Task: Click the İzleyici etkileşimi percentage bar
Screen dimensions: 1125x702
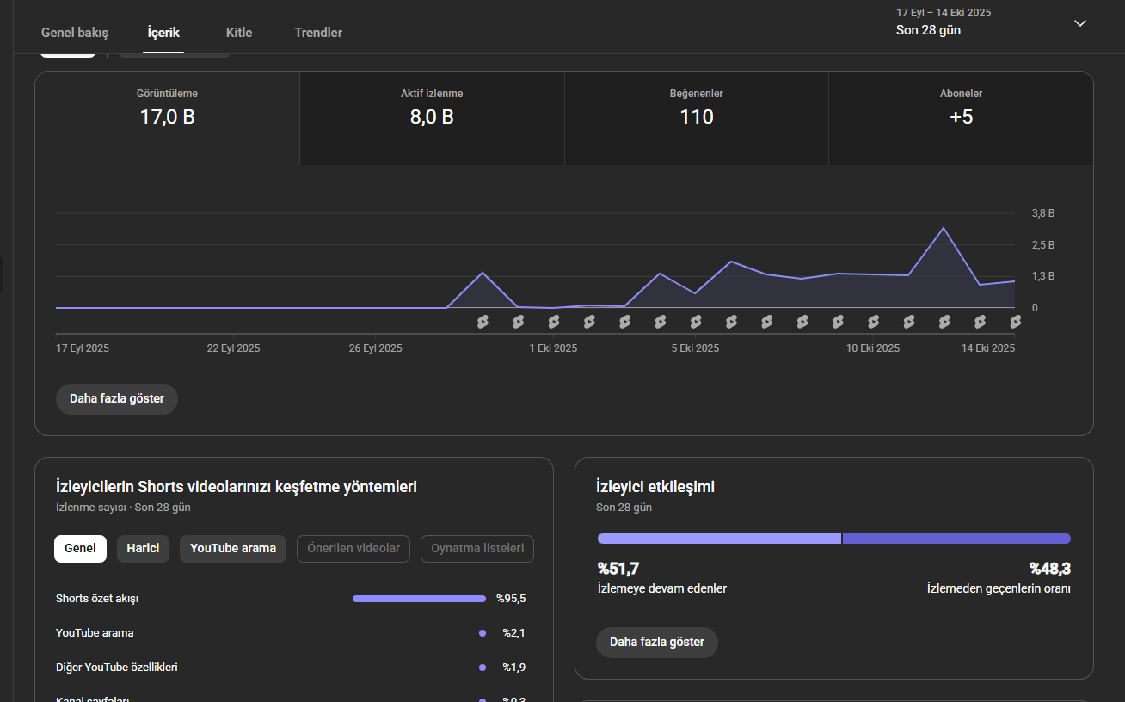Action: click(x=834, y=539)
